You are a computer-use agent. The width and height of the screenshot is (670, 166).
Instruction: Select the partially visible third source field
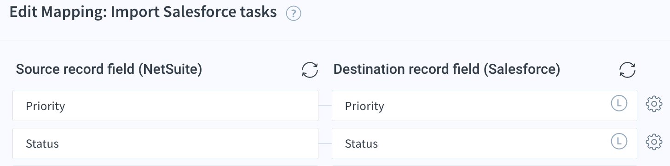(x=165, y=165)
